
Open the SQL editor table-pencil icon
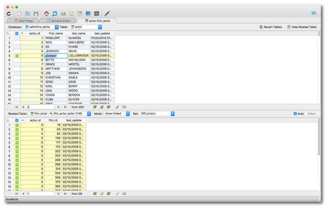coord(80,14)
